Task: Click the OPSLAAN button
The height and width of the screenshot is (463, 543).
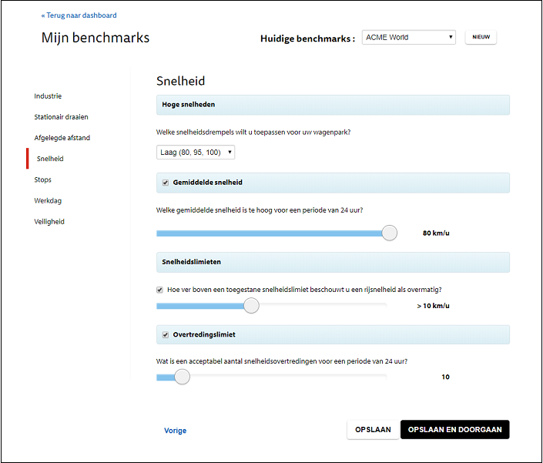Action: (x=373, y=430)
